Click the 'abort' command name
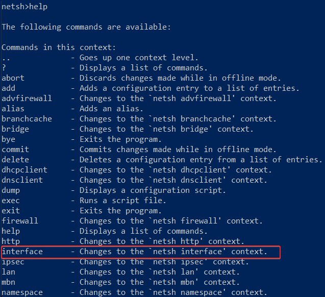Screen dimensions: 325x297 pyautogui.click(x=13, y=78)
